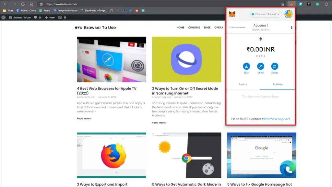This screenshot has height=187, width=332.
Task: Open the MetaMask account avatar menu
Action: (288, 14)
